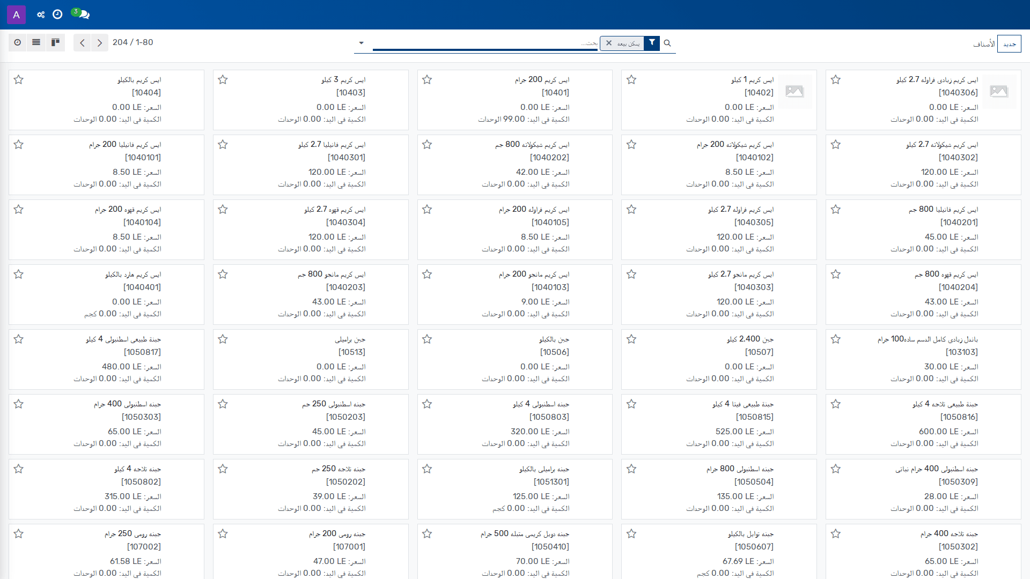Open the user avatar "A" menu
1030x579 pixels.
[16, 14]
